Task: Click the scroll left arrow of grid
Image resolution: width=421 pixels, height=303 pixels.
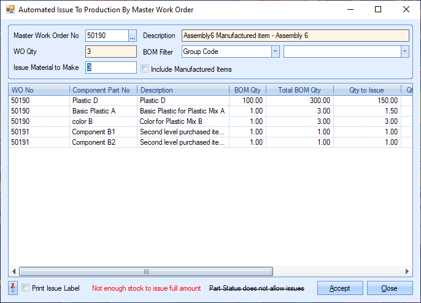Action: [14, 271]
